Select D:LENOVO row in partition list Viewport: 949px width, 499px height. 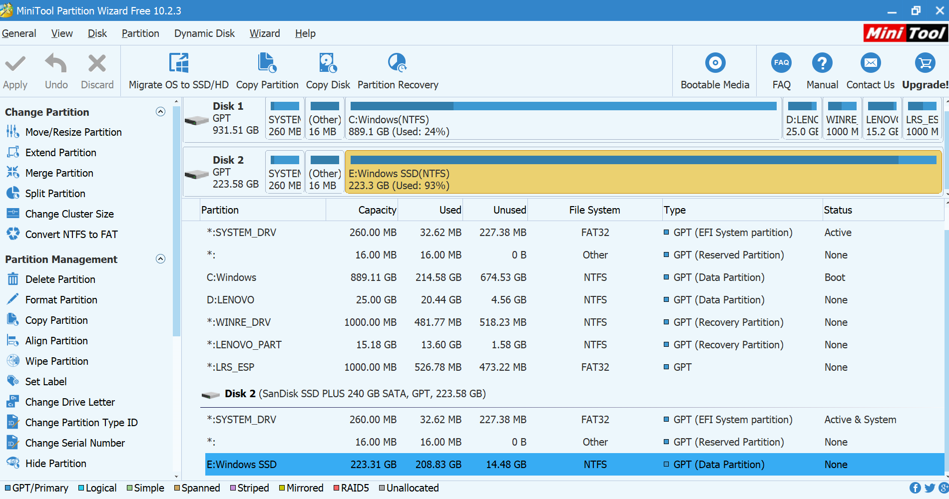[574, 300]
